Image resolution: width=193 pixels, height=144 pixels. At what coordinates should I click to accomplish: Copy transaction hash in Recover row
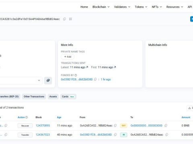pos(6,126)
